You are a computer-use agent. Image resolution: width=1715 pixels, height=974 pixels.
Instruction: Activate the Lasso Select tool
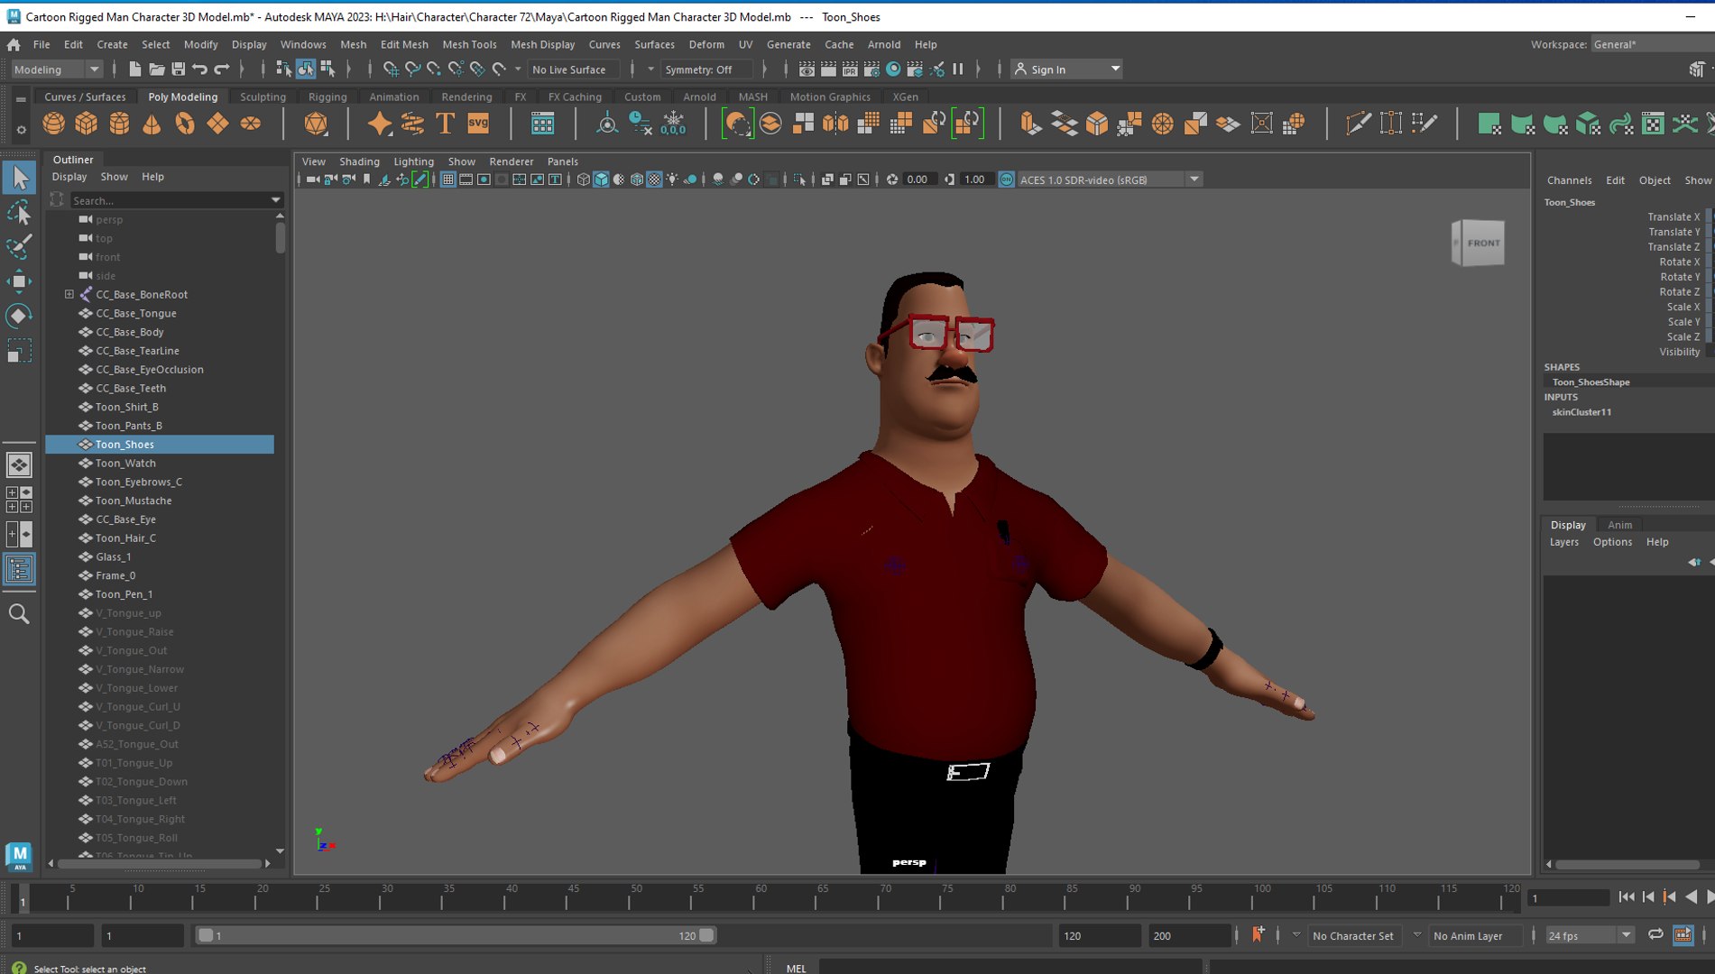(19, 212)
